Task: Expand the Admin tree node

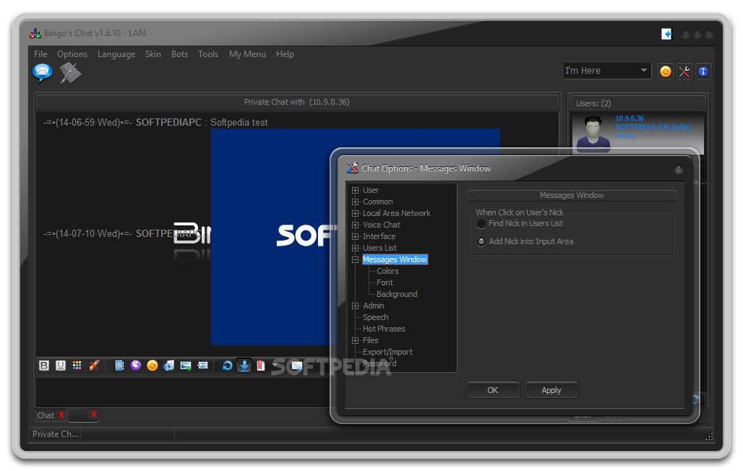Action: 356,306
